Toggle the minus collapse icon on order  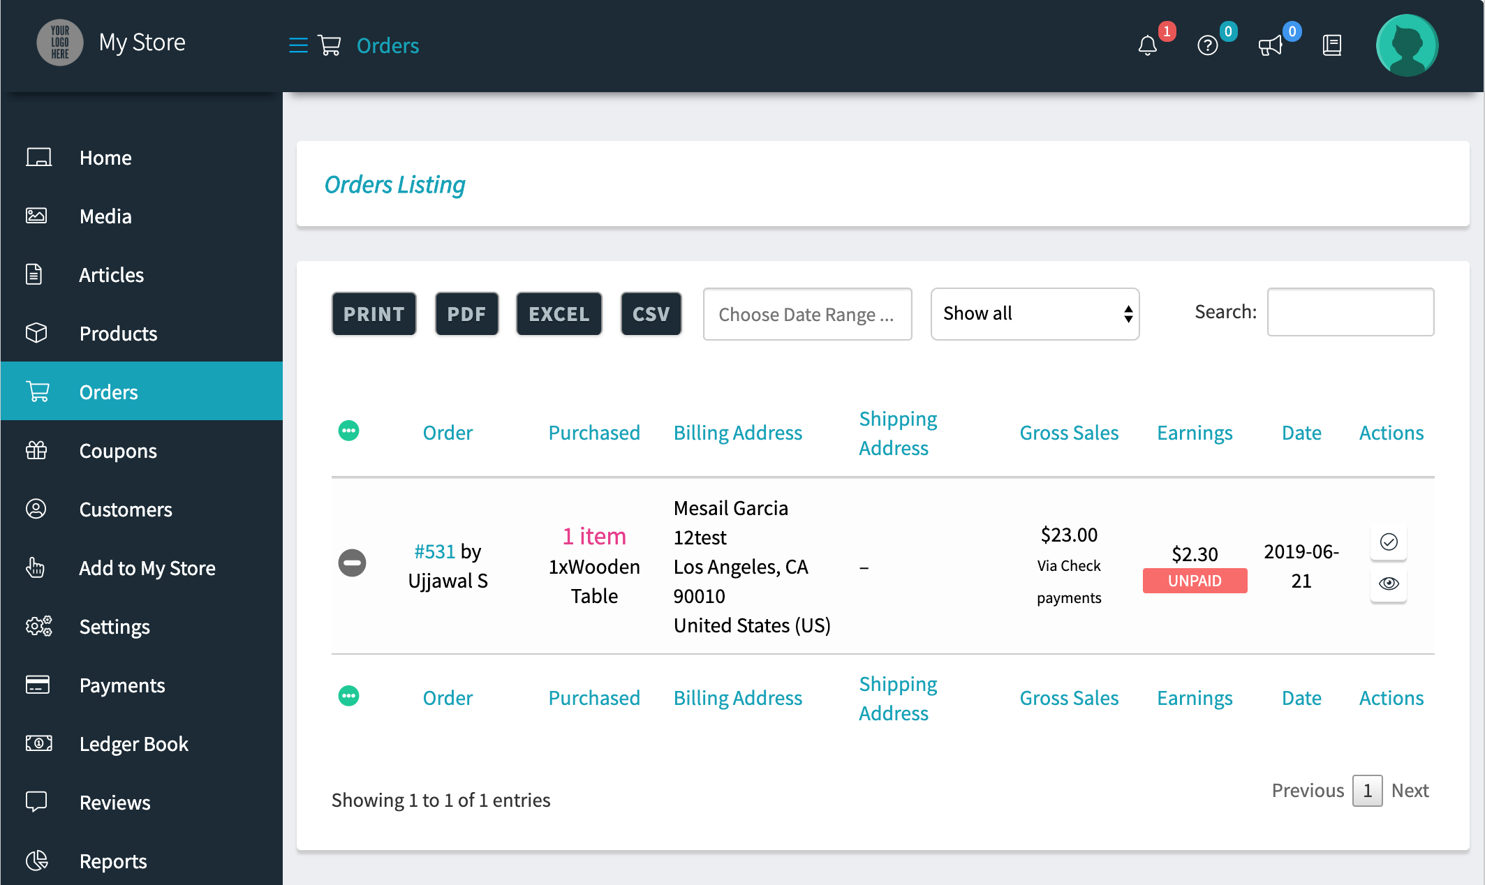pos(352,562)
